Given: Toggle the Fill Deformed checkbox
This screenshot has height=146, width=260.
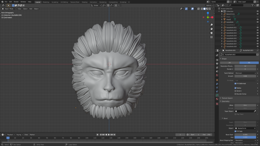Looking at the screenshot, I should click(235, 83).
